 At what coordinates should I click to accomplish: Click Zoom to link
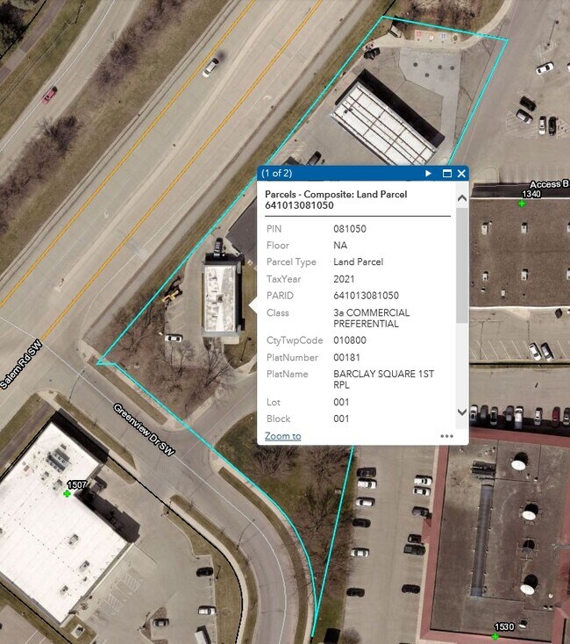[x=282, y=436]
